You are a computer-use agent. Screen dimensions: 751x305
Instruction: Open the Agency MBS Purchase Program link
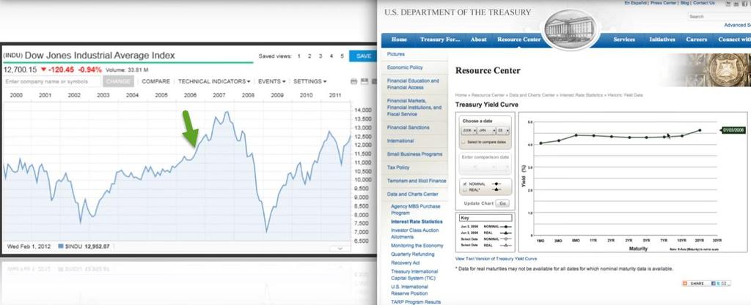coord(415,209)
